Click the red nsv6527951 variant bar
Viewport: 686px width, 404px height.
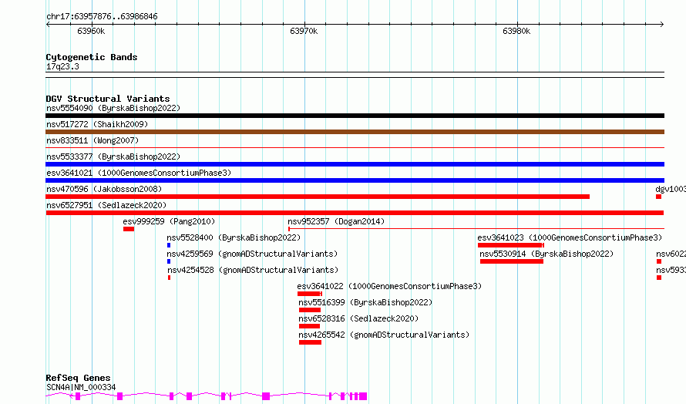(x=355, y=213)
